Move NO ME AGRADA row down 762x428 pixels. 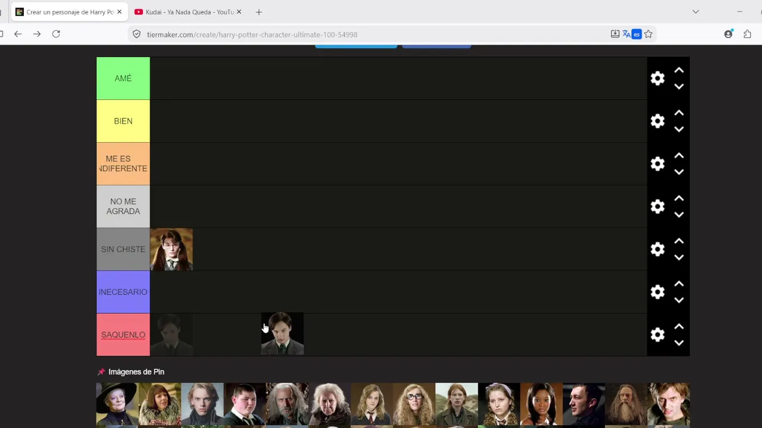coord(679,215)
